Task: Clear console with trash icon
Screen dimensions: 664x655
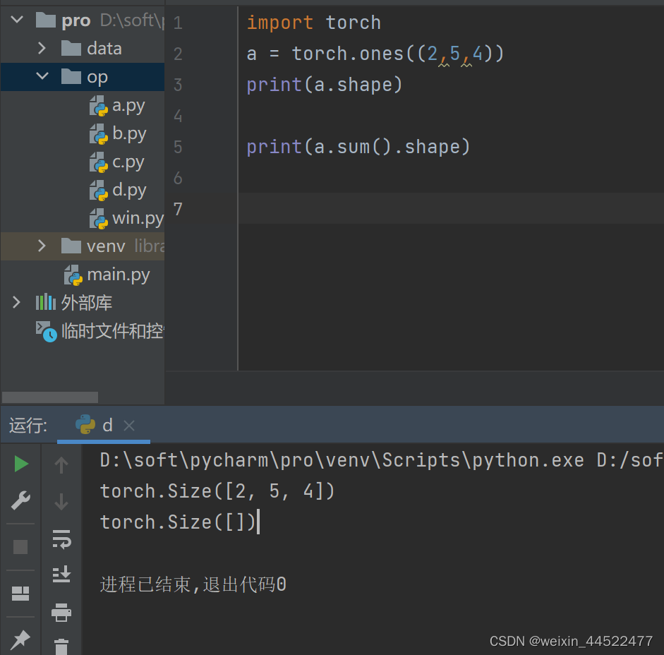Action: [x=61, y=646]
